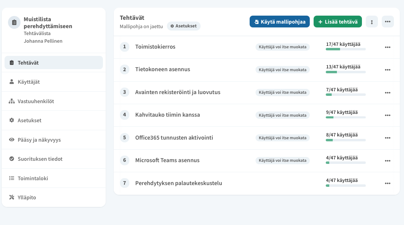Open the header ellipsis options menu
The image size is (404, 225).
[388, 21]
